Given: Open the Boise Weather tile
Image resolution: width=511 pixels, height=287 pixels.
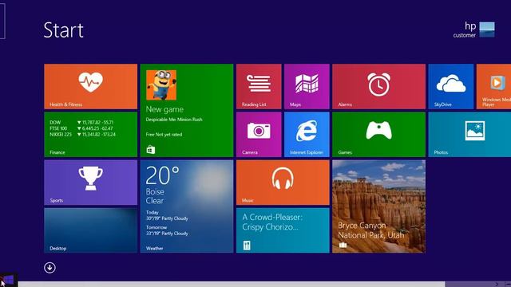Looking at the screenshot, I should 187,206.
